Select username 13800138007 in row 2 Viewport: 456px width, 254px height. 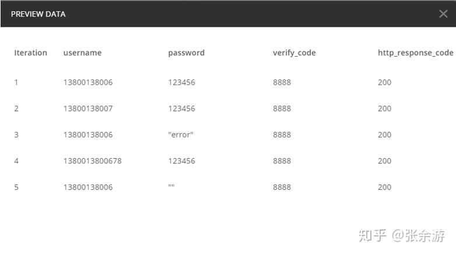tap(88, 109)
